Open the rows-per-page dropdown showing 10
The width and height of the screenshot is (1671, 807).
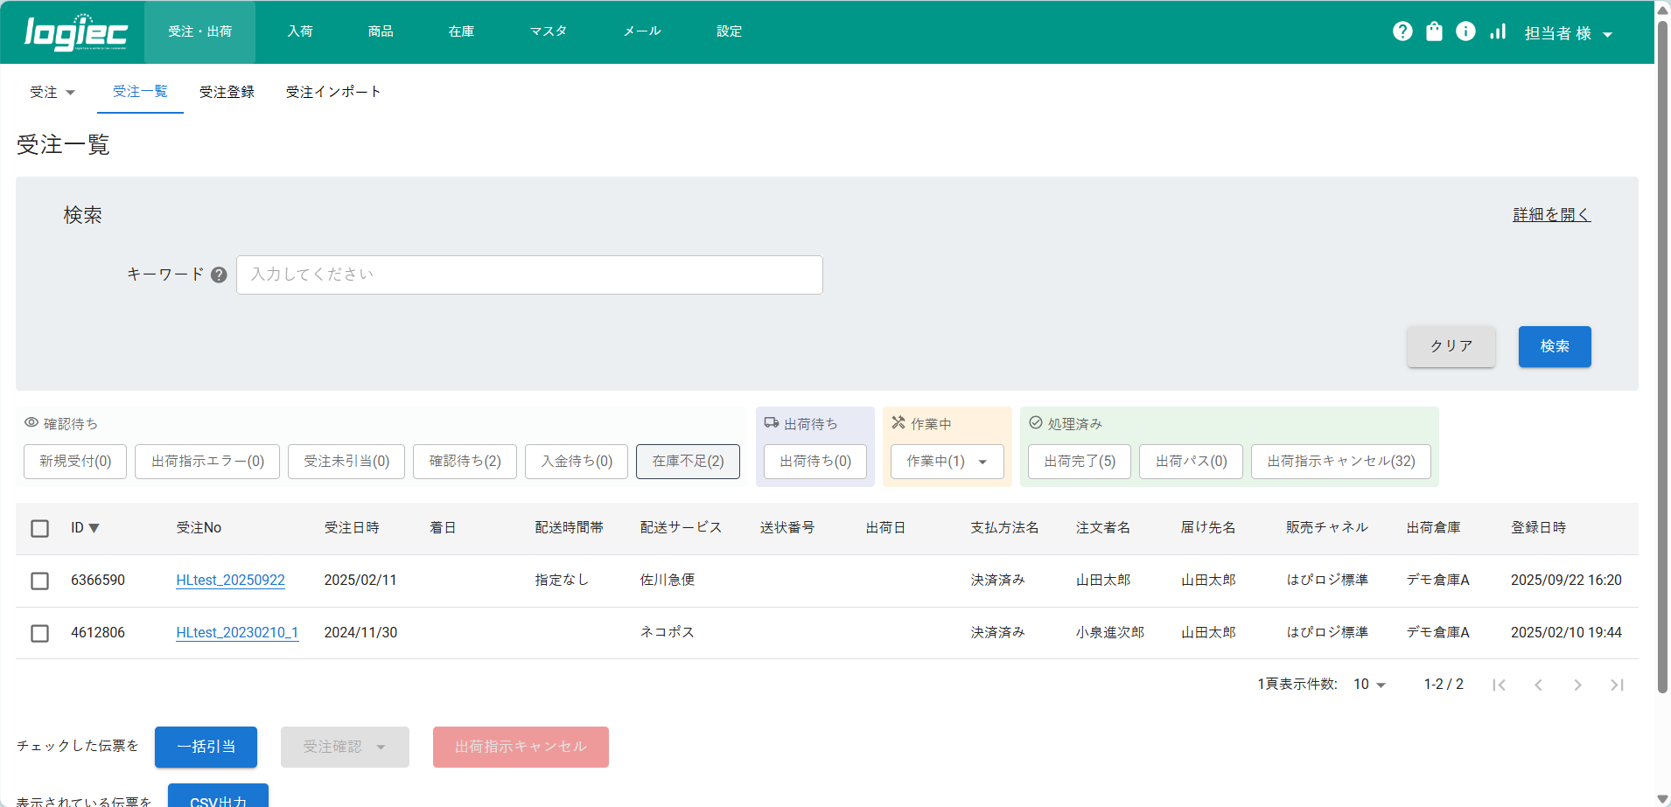click(x=1369, y=685)
